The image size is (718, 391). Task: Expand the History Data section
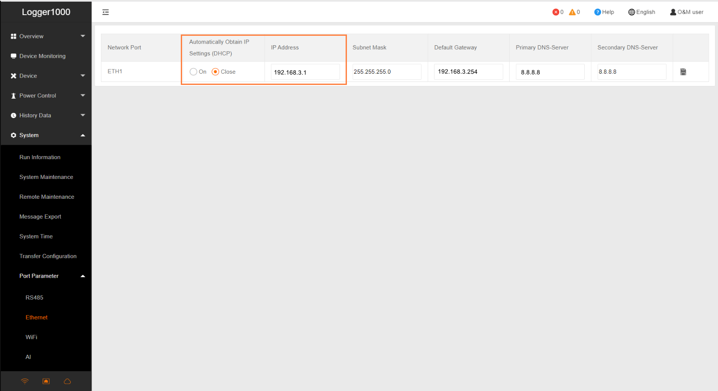point(46,115)
